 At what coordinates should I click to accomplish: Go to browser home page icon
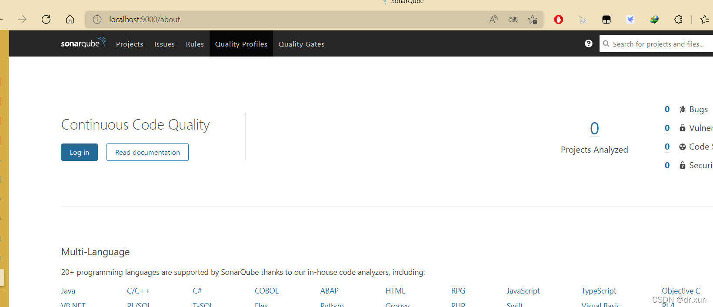[x=70, y=19]
